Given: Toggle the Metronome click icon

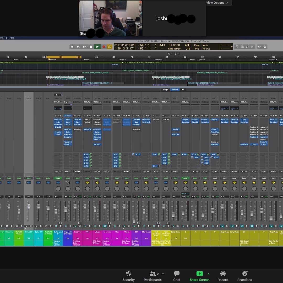Looking at the screenshot, I should coord(265,47).
